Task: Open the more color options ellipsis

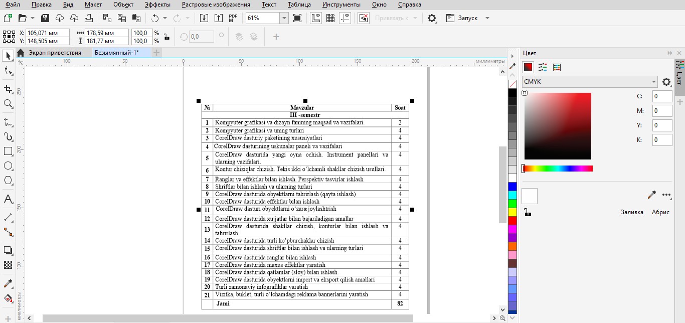Action: 666,195
